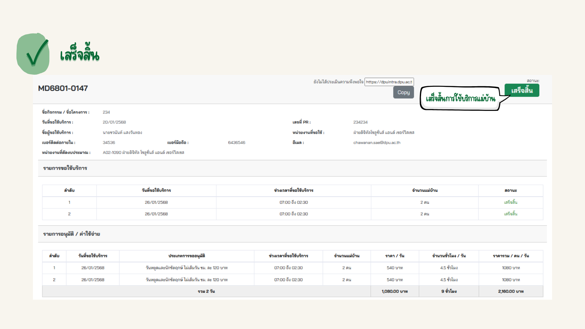The height and width of the screenshot is (329, 585).
Task: Click approval type text in expense row 1
Action: (x=187, y=268)
